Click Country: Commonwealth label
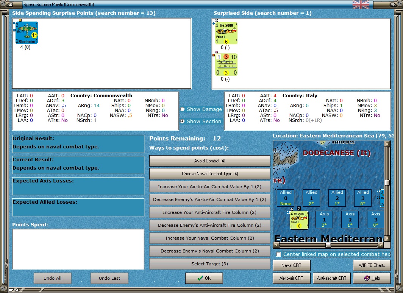Image resolution: width=403 pixels, height=293 pixels. click(101, 95)
